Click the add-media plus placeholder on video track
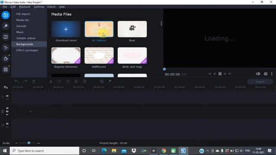The width and height of the screenshot is (276, 155). pyautogui.click(x=31, y=112)
